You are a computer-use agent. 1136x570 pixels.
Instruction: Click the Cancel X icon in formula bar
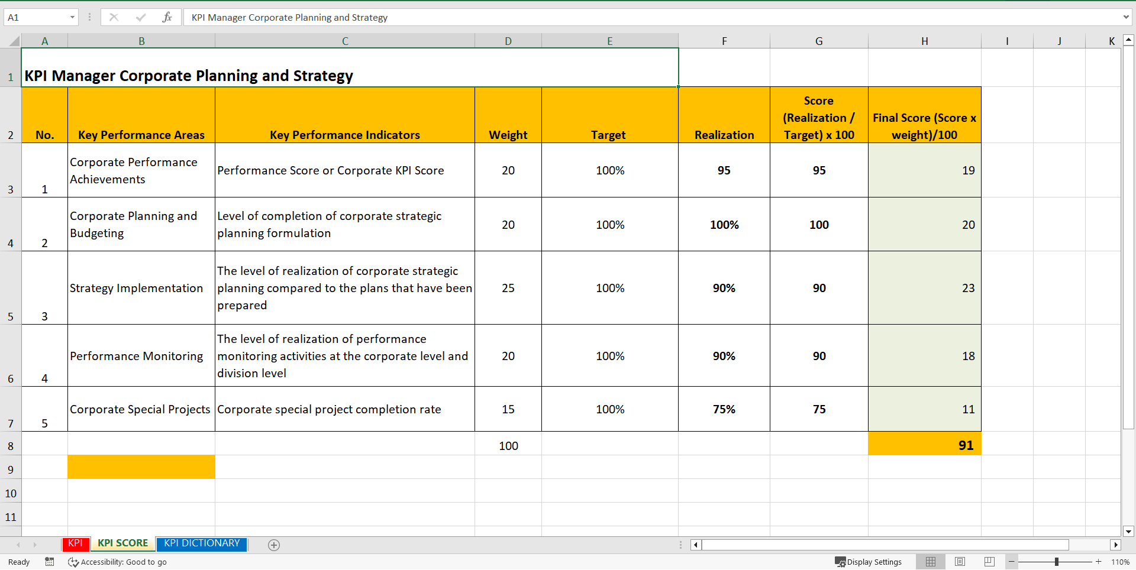114,17
